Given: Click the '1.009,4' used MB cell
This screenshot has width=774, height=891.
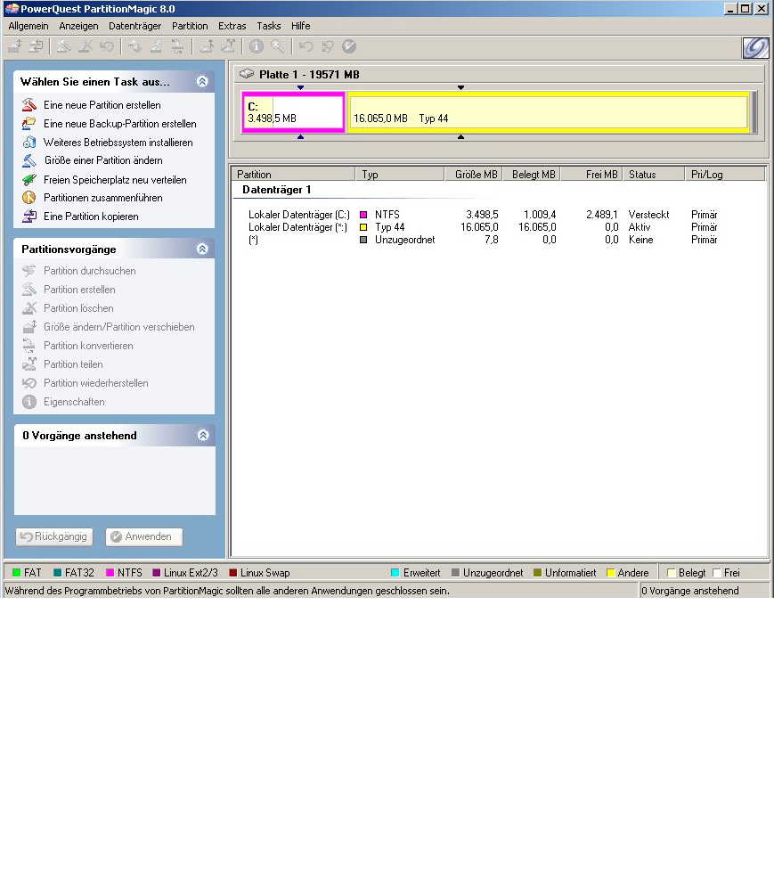Looking at the screenshot, I should click(540, 215).
